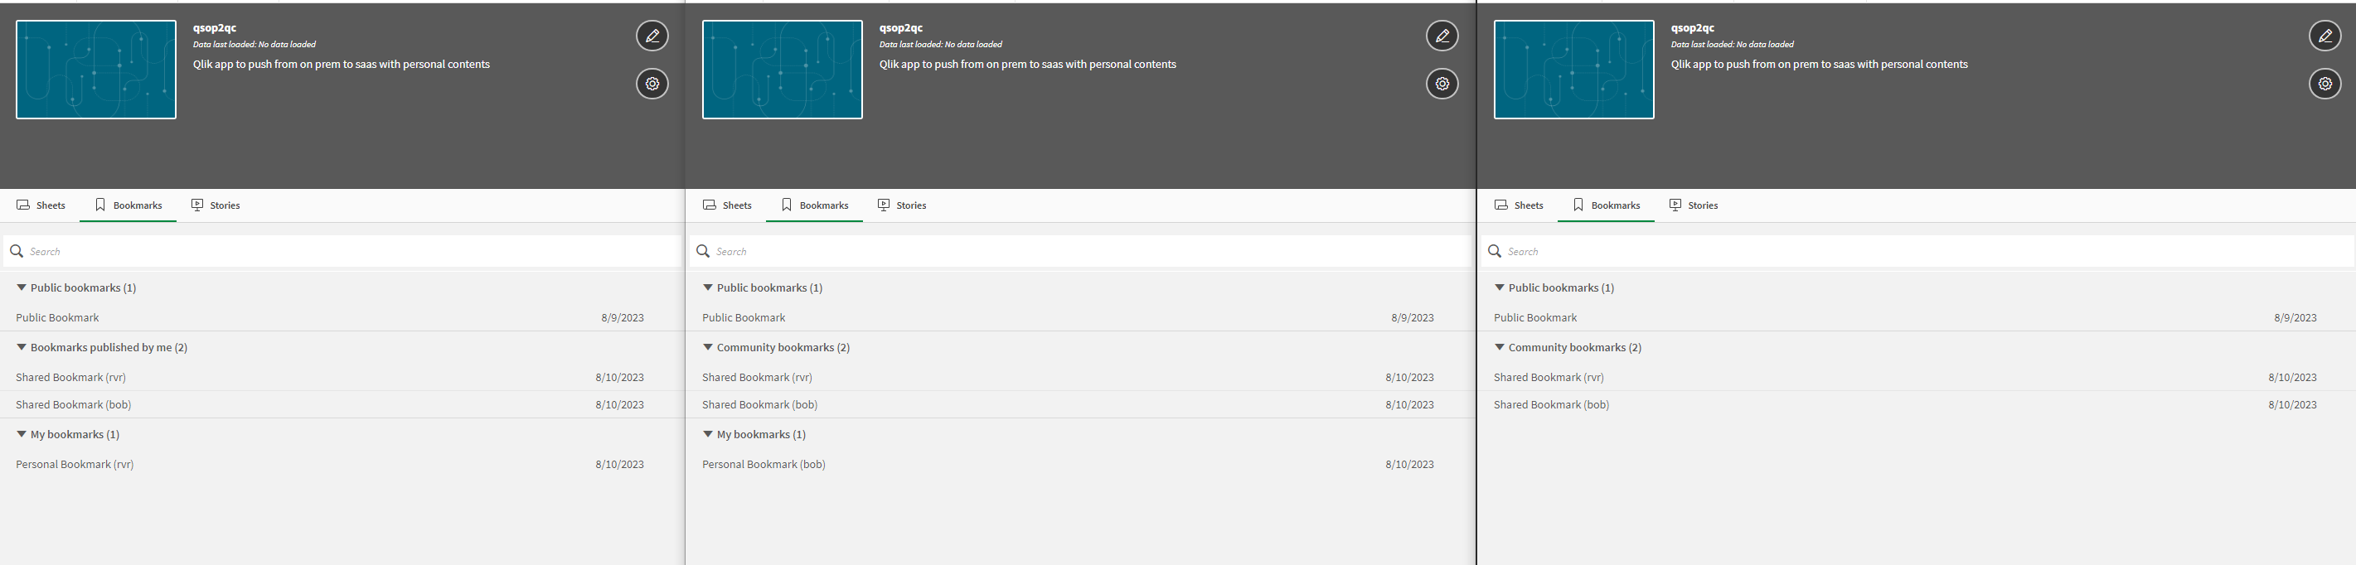The image size is (2356, 565).
Task: Switch to Stories tab in left panel
Action: pos(216,205)
